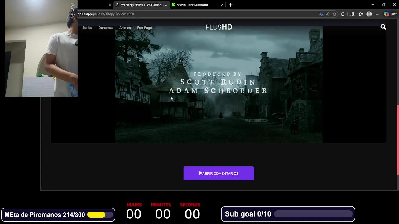Open the Fan Page menu item

[x=145, y=28]
